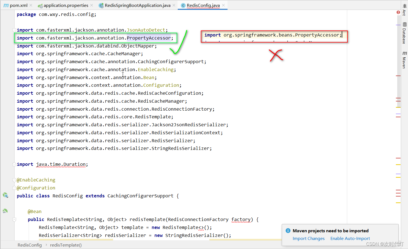Open the redisTemplate() breadcrumb at the bottom
408x249 pixels.
(x=66, y=245)
